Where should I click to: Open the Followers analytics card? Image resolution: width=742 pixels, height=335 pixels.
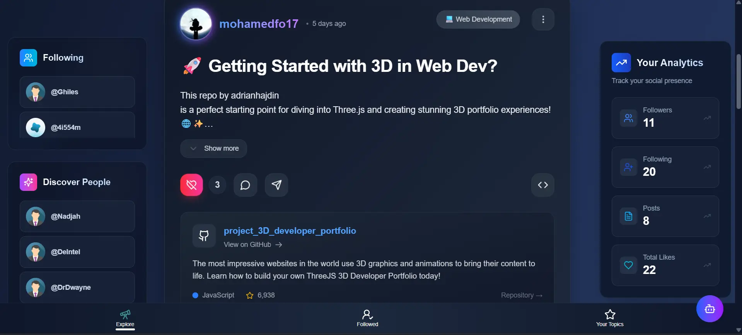(x=665, y=118)
